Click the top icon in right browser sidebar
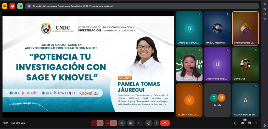Viewport: 268px width, 129px height. coord(265,4)
